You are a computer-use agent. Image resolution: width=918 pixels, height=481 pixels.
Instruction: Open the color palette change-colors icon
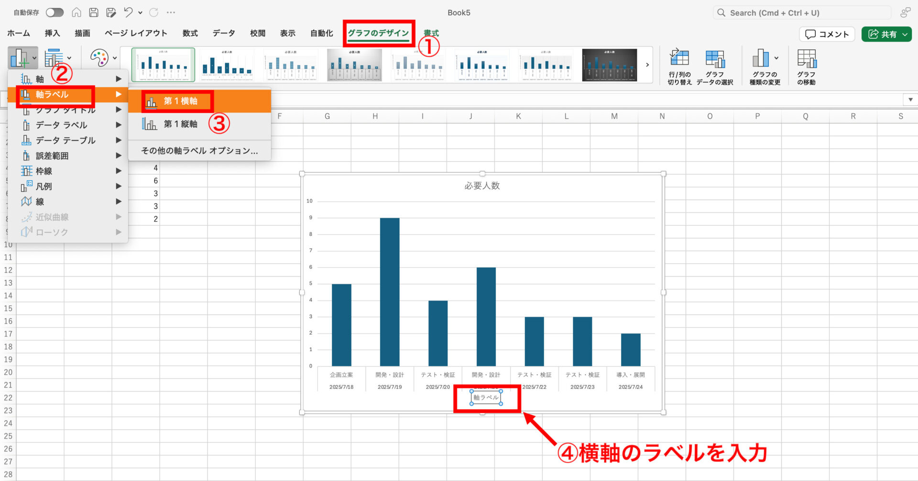pos(99,58)
